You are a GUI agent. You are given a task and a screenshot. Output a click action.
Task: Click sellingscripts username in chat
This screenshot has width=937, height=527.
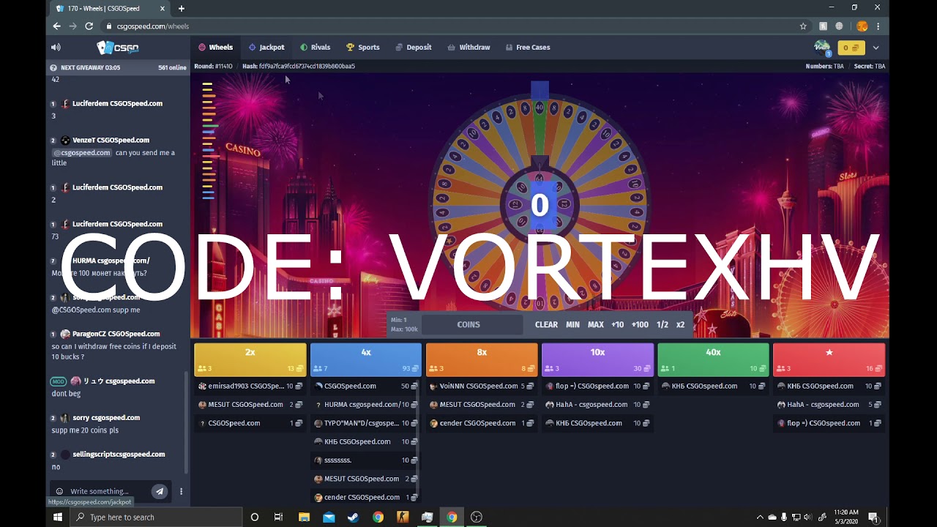point(119,455)
